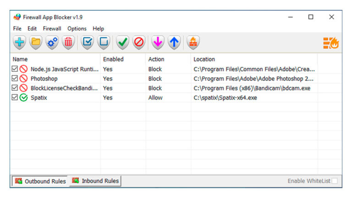
Task: Click Yes in the Spatix row
Action: (x=108, y=98)
